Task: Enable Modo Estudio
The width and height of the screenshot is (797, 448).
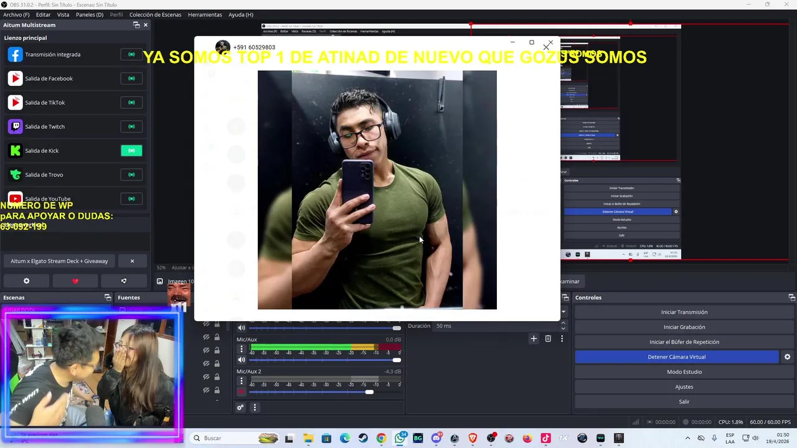Action: pyautogui.click(x=684, y=372)
